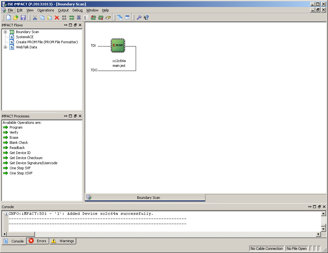Select Boundary Scan flow item
328x253 pixels.
point(27,32)
